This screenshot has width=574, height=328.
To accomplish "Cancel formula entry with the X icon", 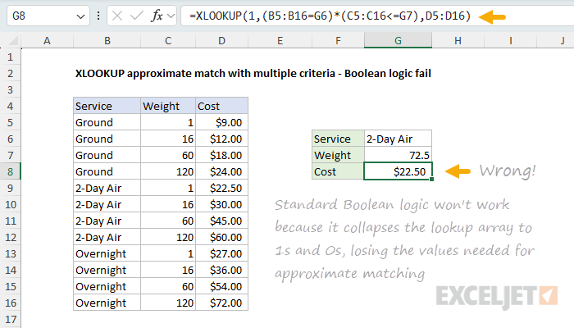I will pos(117,16).
